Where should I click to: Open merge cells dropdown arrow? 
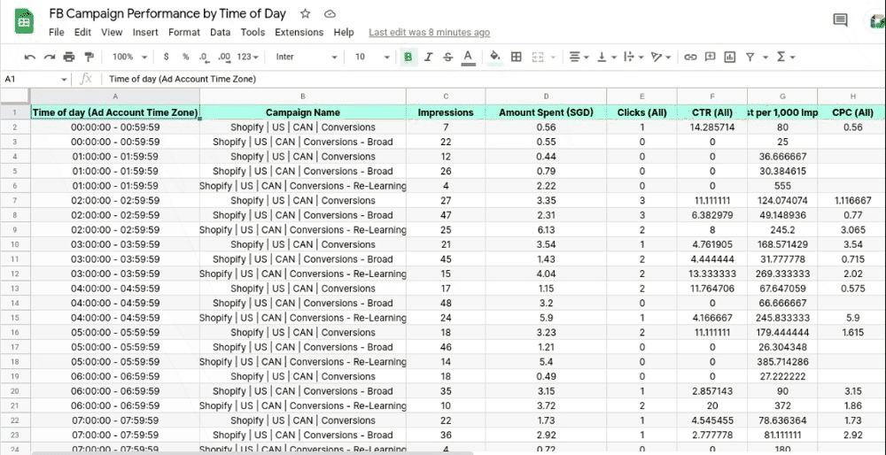tap(553, 58)
